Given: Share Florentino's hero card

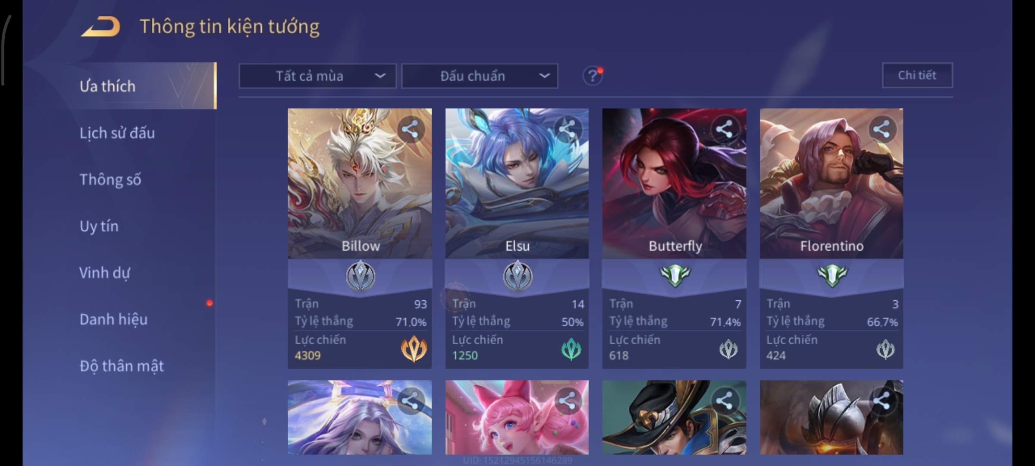Looking at the screenshot, I should click(x=881, y=129).
